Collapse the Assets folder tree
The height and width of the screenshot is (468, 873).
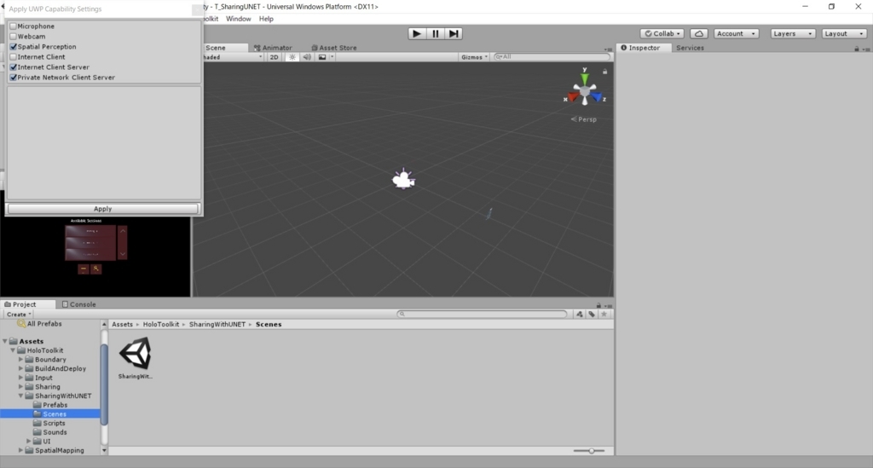click(5, 341)
